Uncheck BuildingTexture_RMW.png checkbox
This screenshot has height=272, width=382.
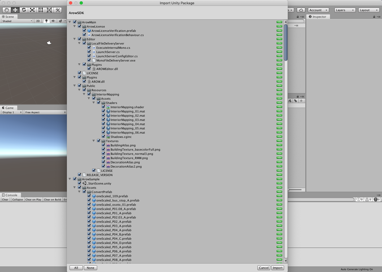[x=104, y=158]
